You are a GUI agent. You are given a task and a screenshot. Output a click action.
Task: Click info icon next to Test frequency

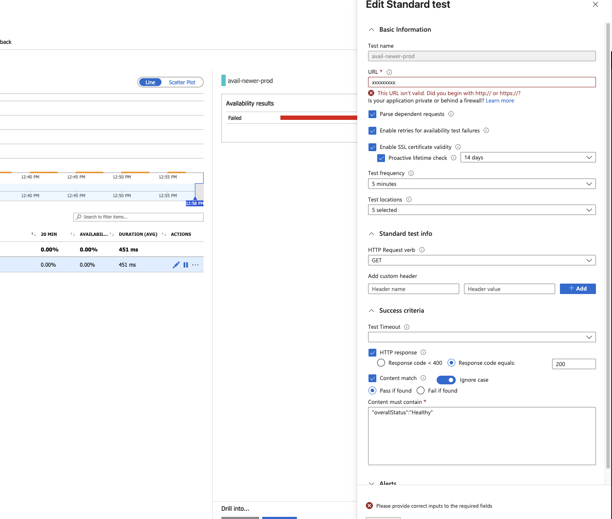[x=411, y=173]
